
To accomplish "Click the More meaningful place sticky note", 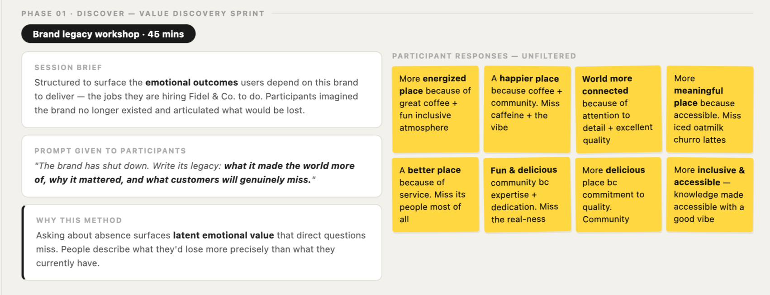I will [x=710, y=109].
